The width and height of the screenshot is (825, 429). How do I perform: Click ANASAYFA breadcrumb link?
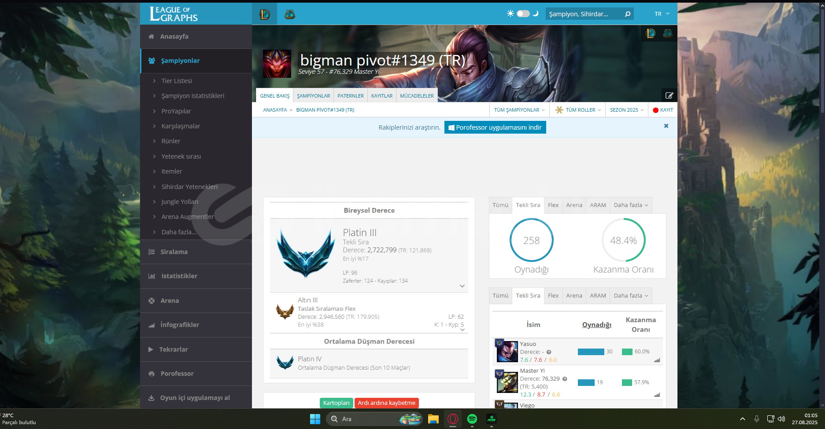275,110
